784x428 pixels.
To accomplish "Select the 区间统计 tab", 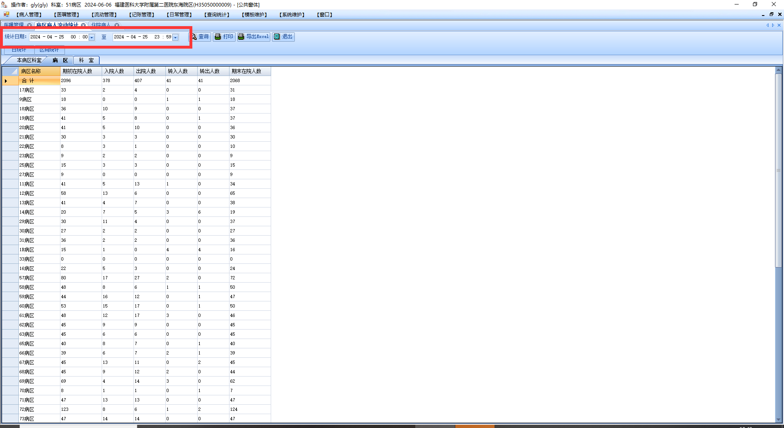I will [49, 50].
